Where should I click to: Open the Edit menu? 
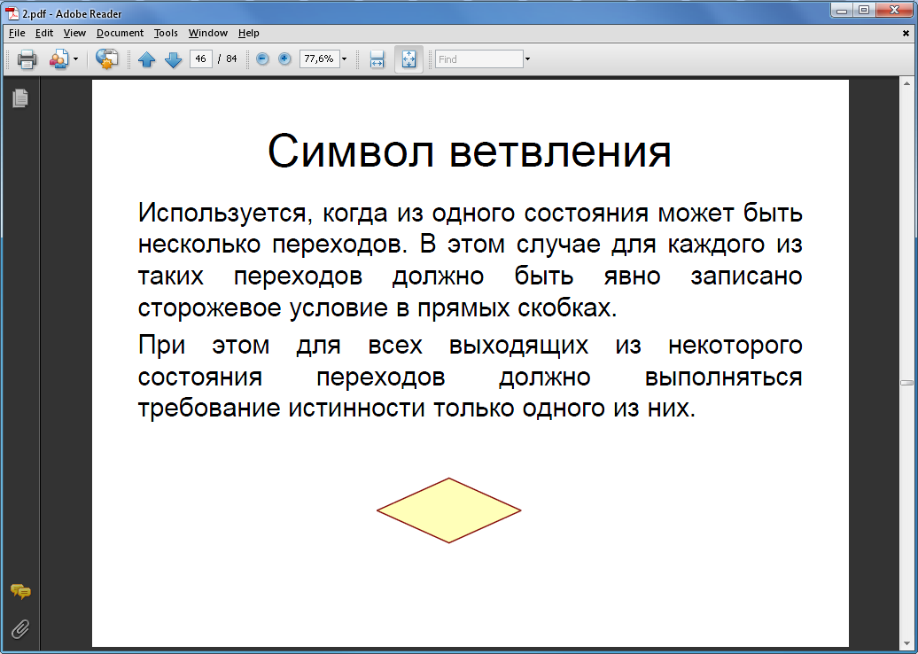(44, 33)
